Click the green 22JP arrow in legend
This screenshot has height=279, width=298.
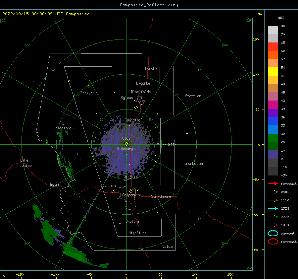click(x=273, y=217)
